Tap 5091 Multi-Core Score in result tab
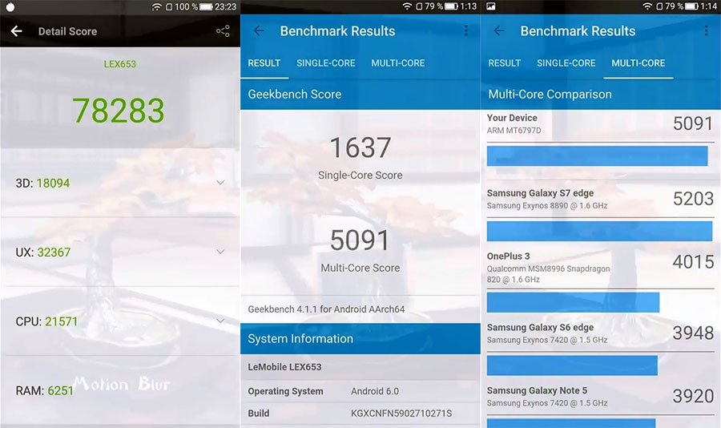 tap(360, 250)
